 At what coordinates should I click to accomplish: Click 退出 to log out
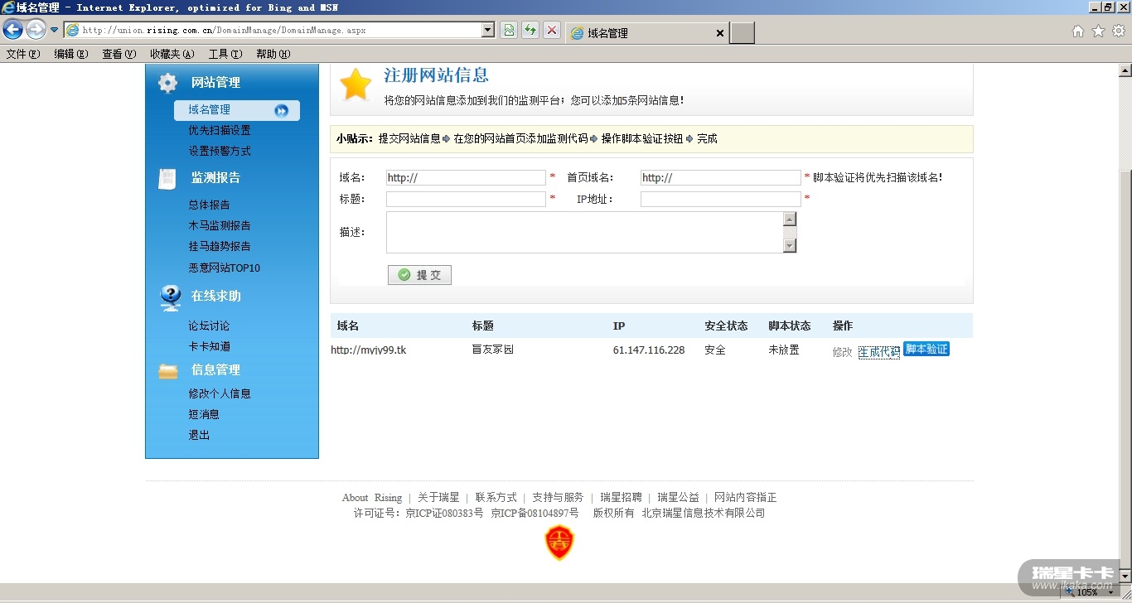(x=199, y=435)
